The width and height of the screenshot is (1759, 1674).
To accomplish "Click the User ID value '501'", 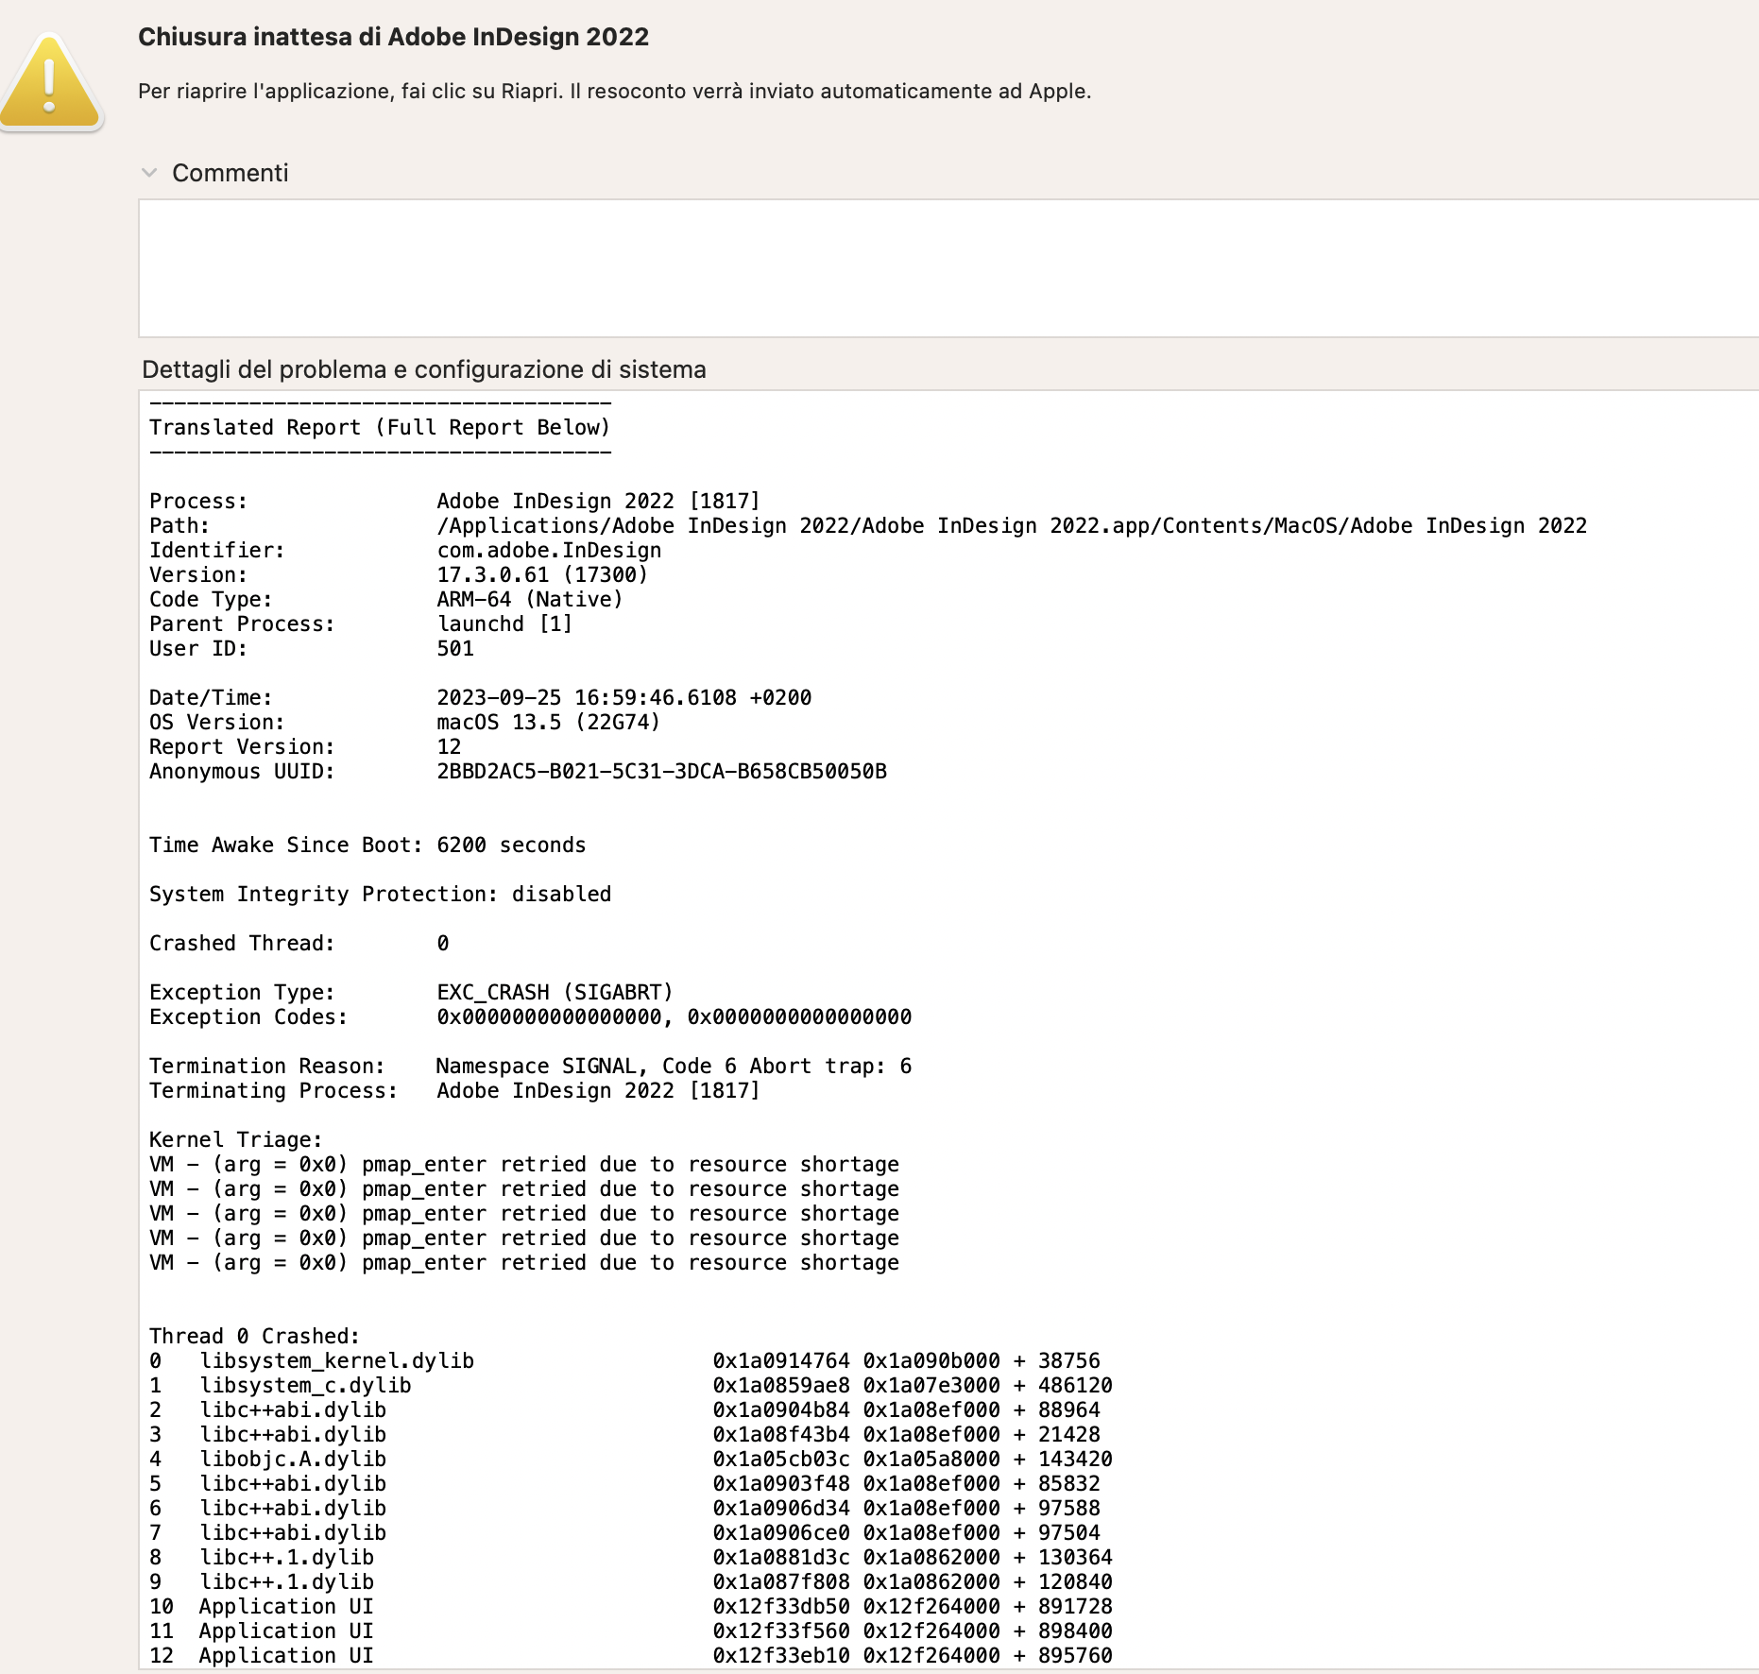I will click(455, 648).
